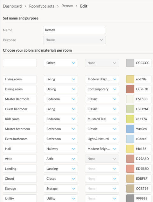Click the F5F5EB color swatch
Viewport: 153px width, 202px height.
pyautogui.click(x=130, y=99)
